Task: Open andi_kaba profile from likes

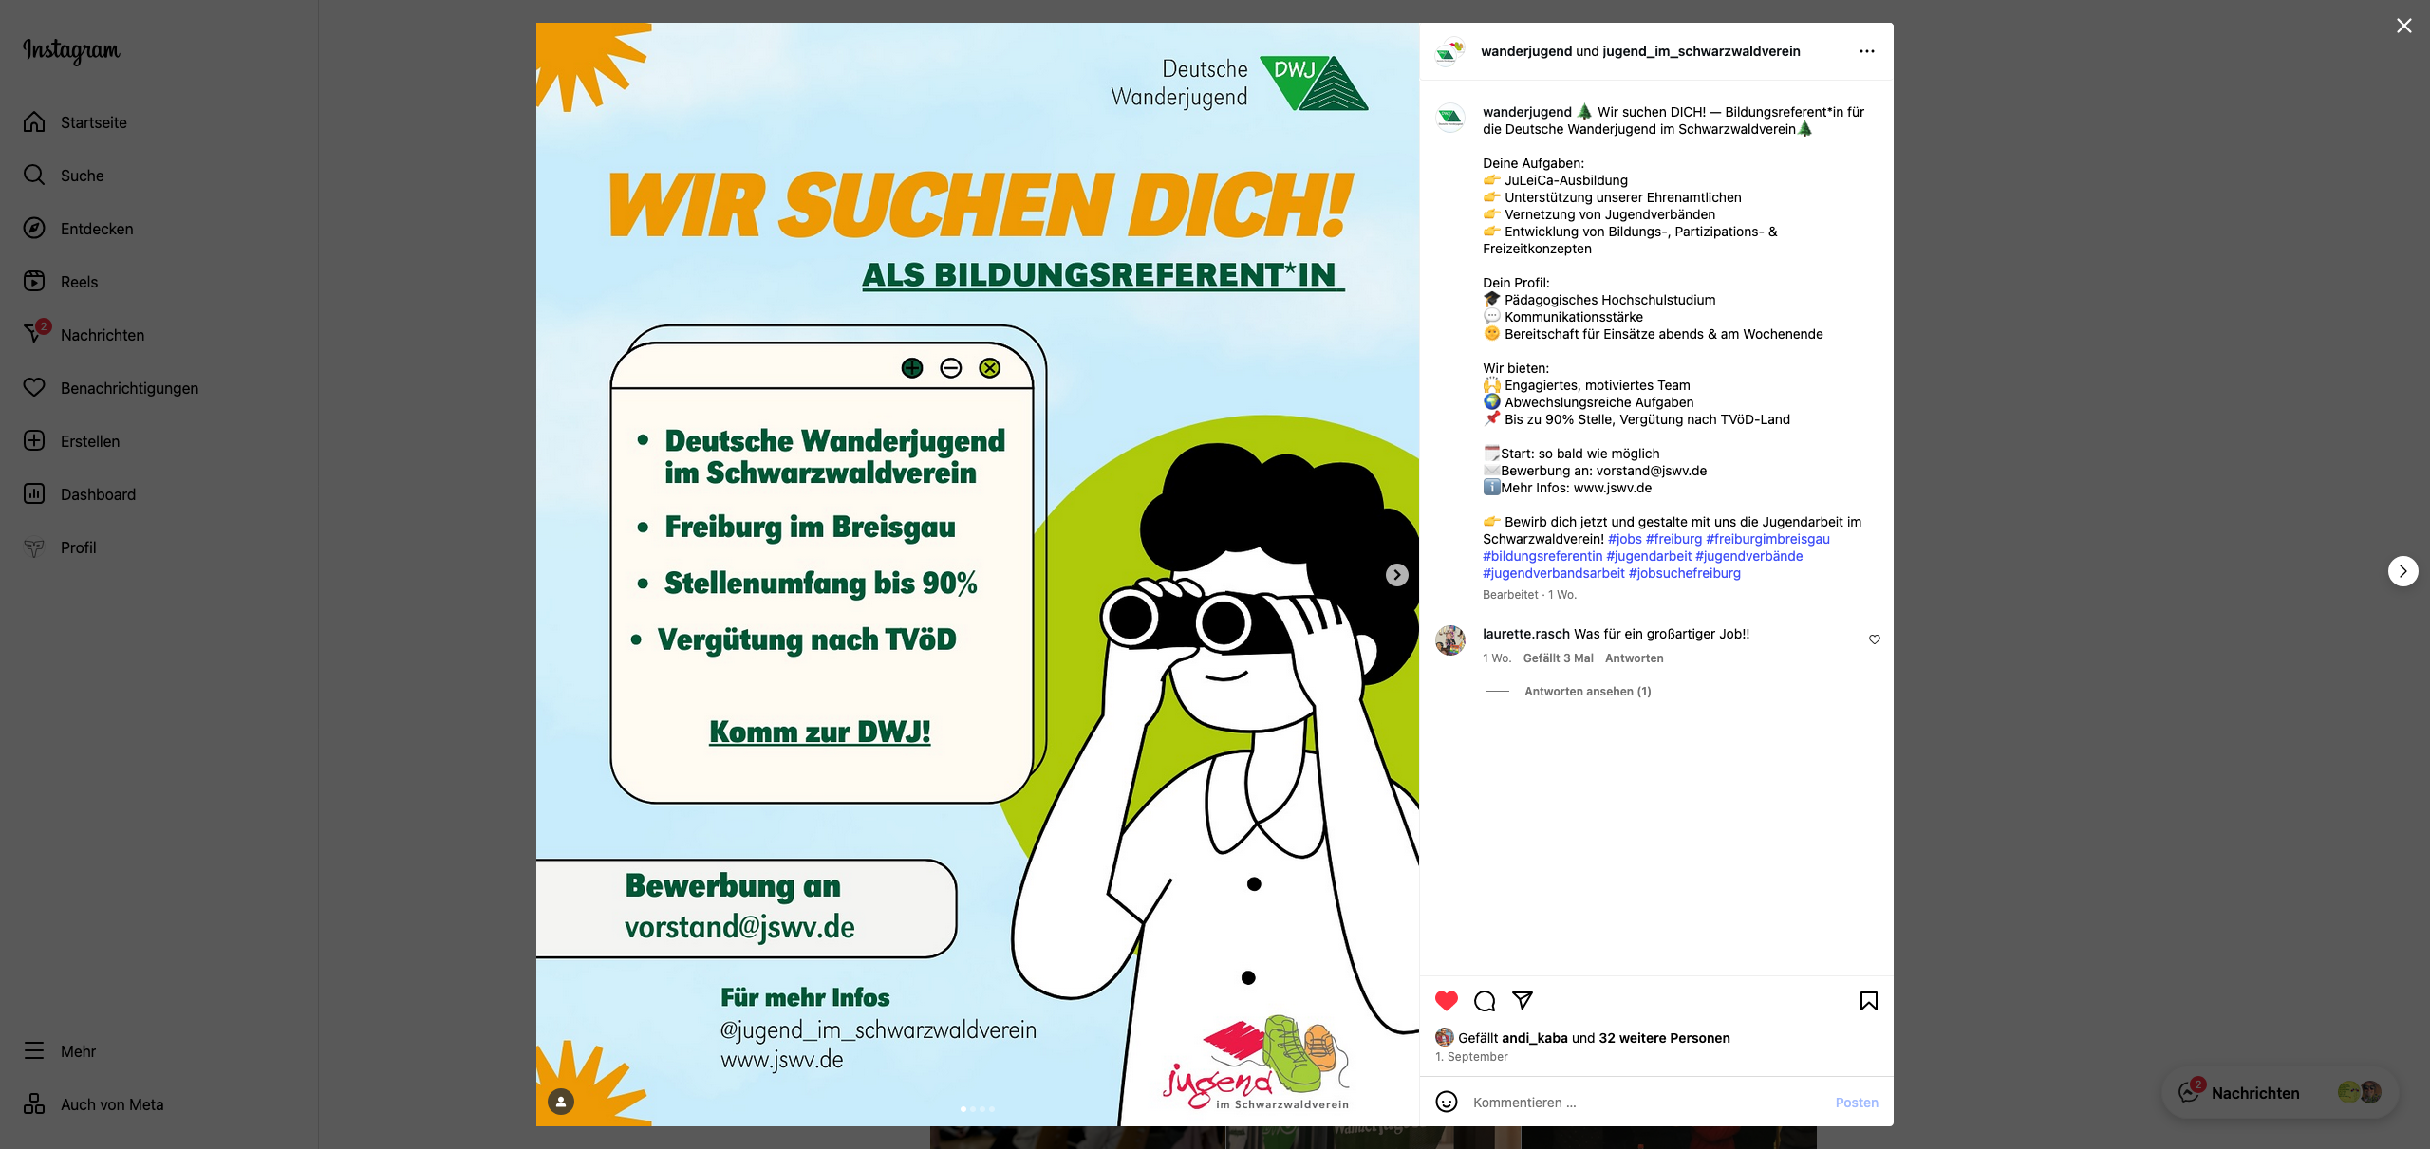Action: coord(1534,1038)
